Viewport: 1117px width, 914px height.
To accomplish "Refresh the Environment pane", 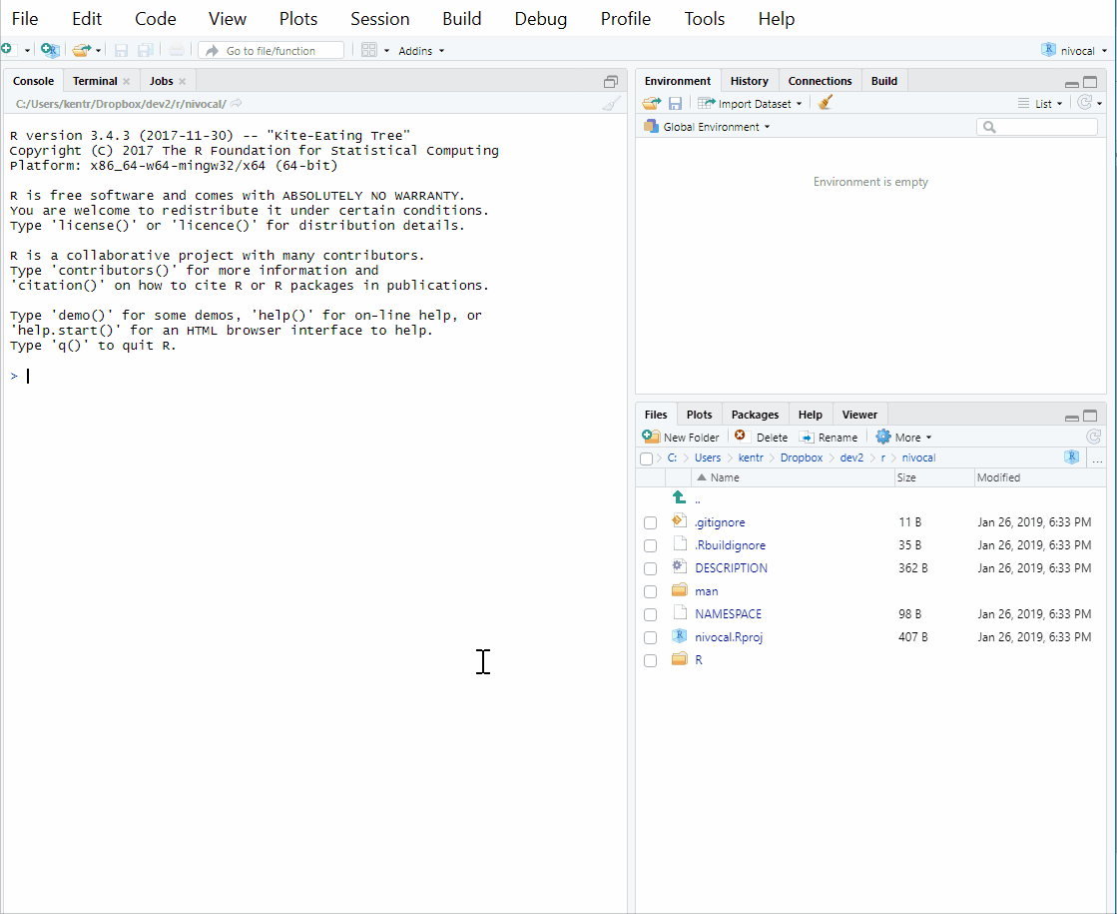I will tap(1084, 103).
